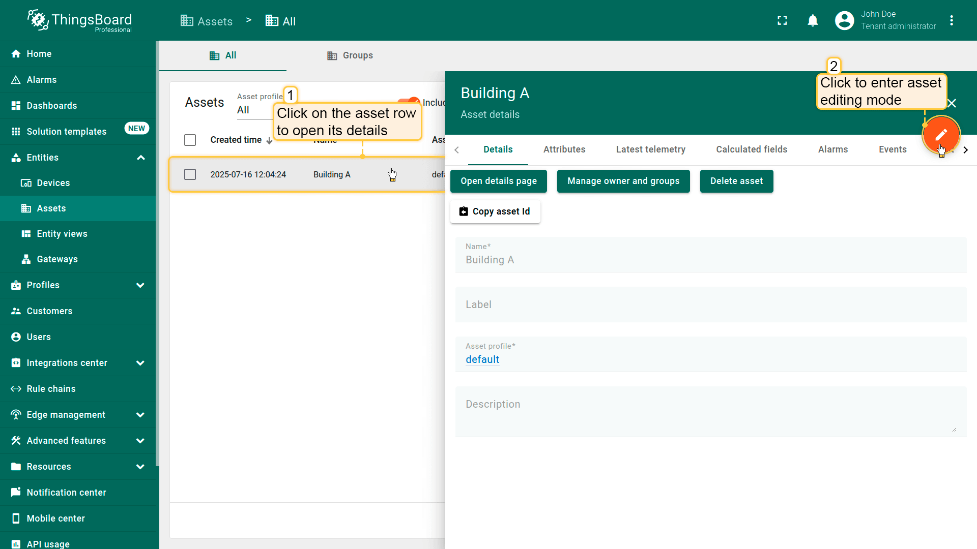
Task: Open the user menu three-dots icon
Action: click(952, 21)
